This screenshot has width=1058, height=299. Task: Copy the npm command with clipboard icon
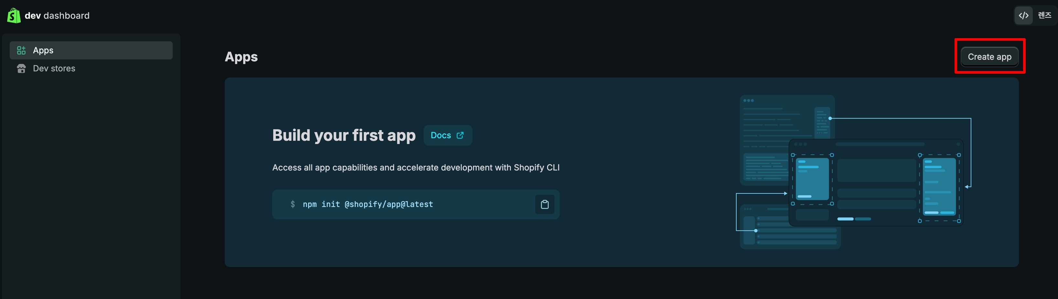544,204
